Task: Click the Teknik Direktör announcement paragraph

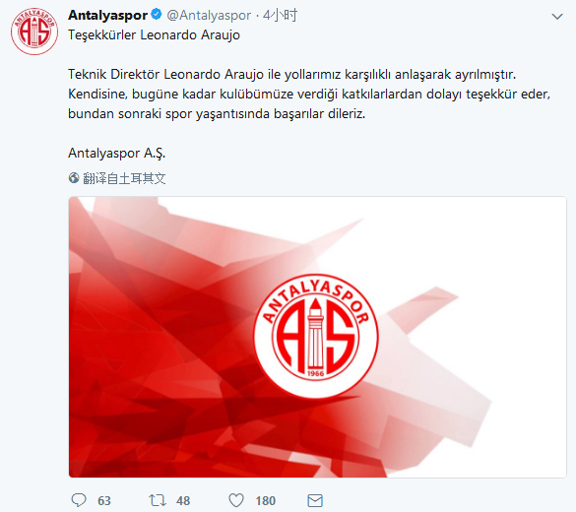Action: coord(309,94)
